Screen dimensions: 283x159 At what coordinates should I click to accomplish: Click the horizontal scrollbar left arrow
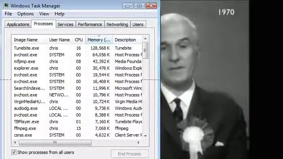(x=15, y=143)
